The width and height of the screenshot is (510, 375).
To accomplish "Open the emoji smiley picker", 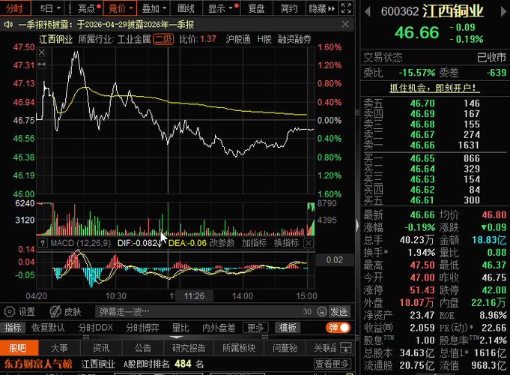I will click(x=322, y=312).
